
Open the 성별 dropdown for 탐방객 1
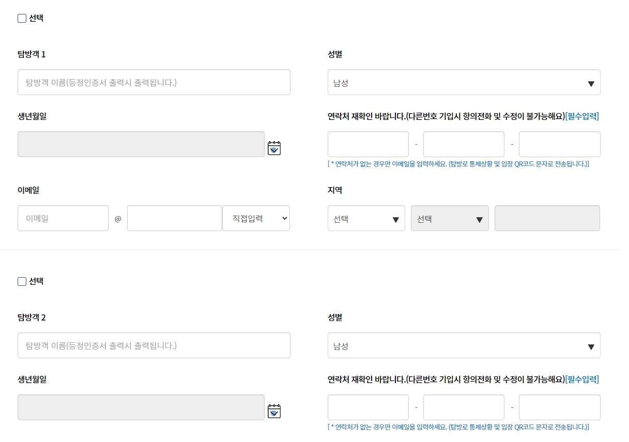click(x=464, y=82)
